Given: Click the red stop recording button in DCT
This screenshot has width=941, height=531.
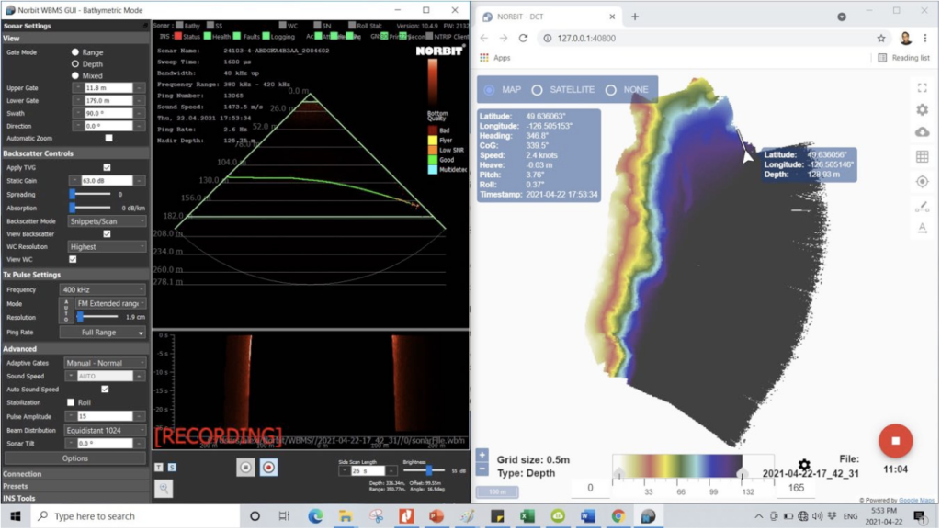Looking at the screenshot, I should (x=895, y=441).
